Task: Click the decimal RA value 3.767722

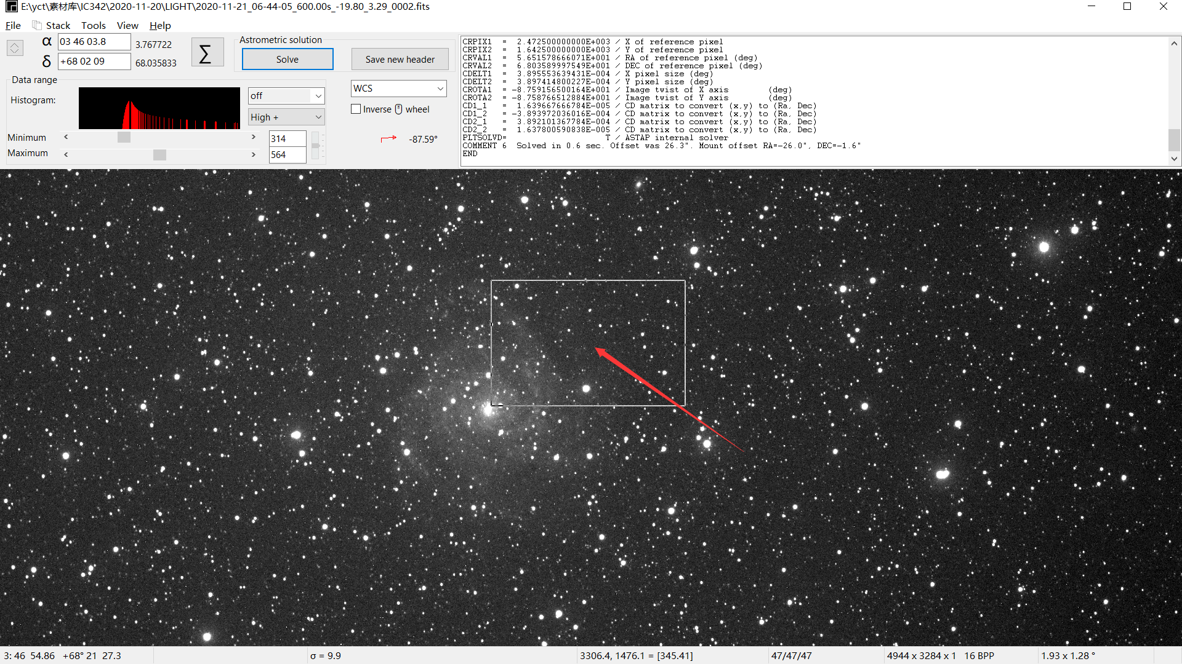Action: tap(153, 44)
